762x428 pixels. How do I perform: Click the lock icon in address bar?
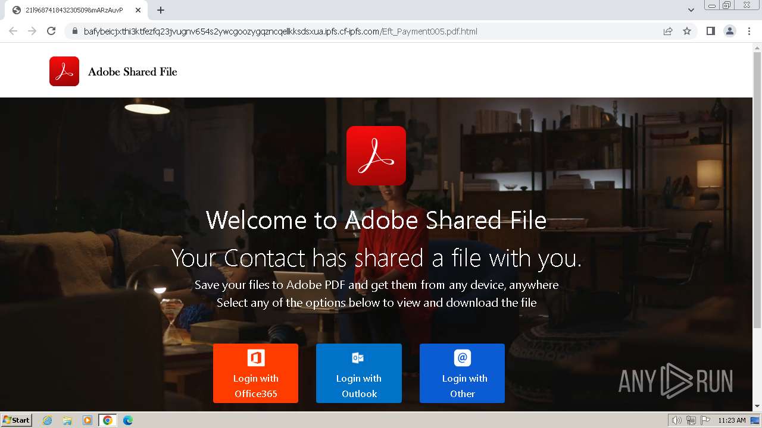click(74, 32)
